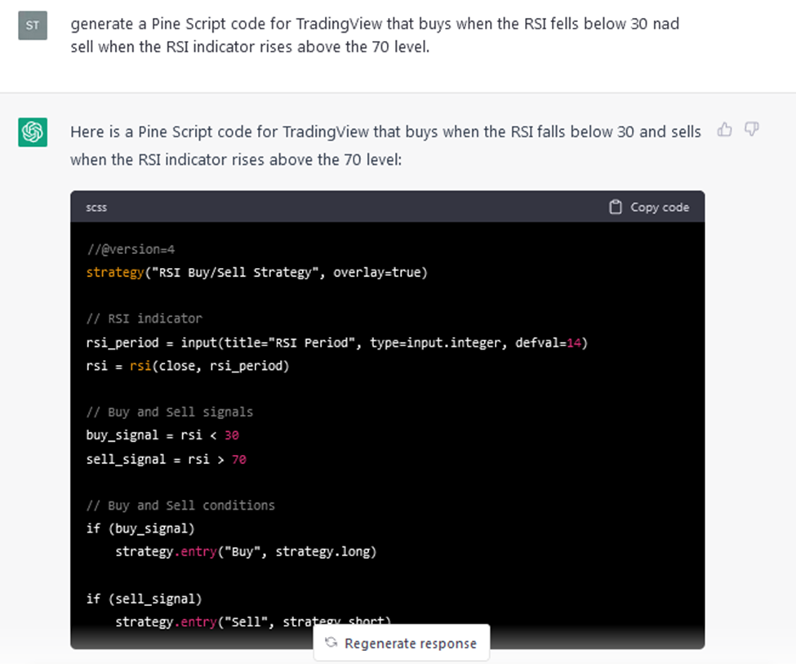Click the if (sell_signal) line
796x664 pixels.
(145, 599)
